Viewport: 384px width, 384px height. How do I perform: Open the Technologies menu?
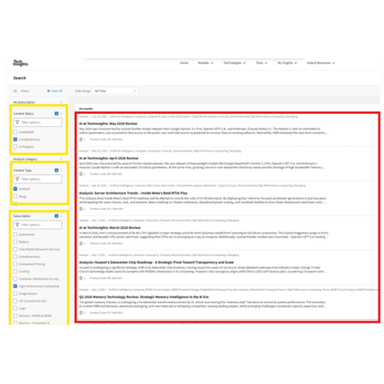tap(235, 63)
